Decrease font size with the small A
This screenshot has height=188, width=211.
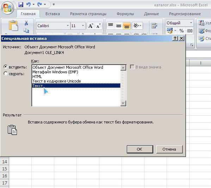[98, 26]
